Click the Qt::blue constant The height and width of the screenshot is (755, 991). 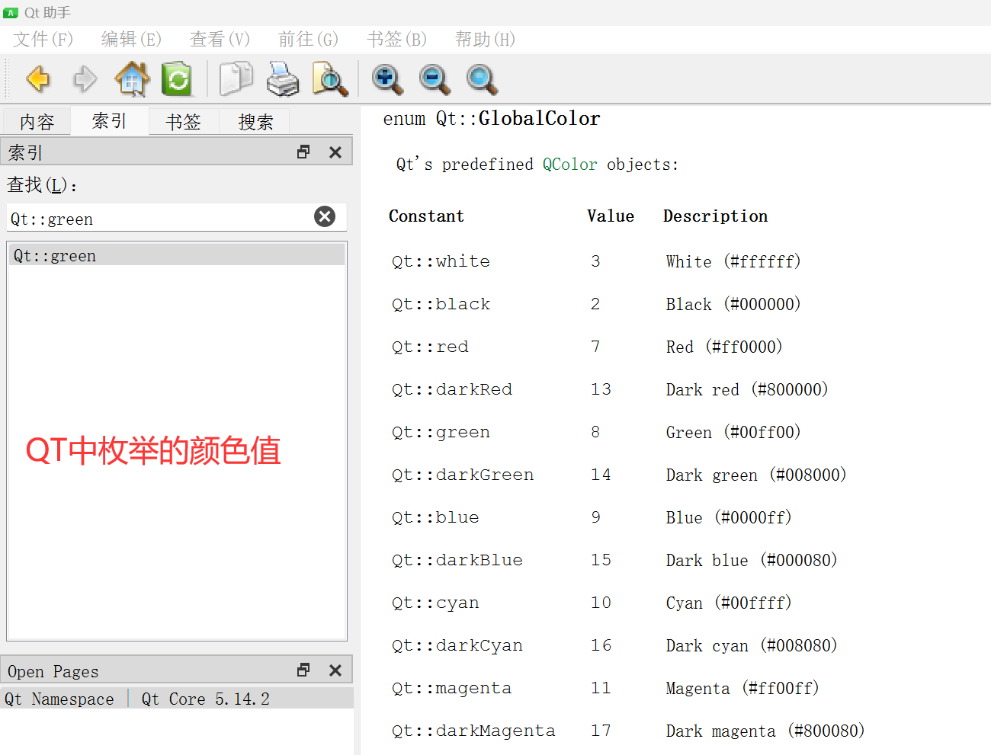point(436,517)
